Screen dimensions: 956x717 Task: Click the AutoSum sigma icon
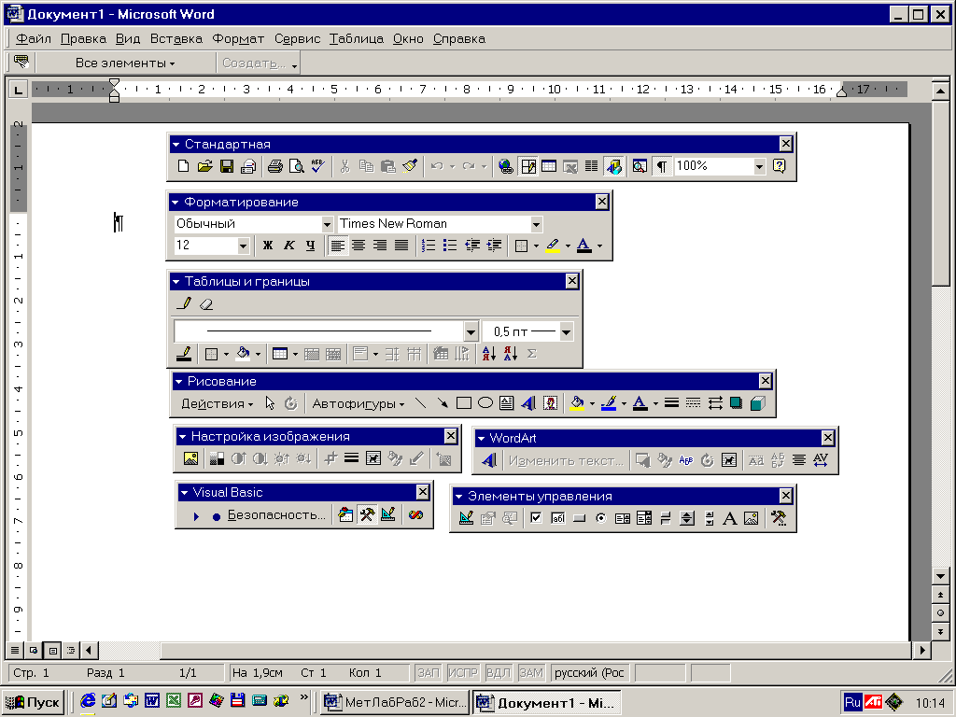point(531,354)
